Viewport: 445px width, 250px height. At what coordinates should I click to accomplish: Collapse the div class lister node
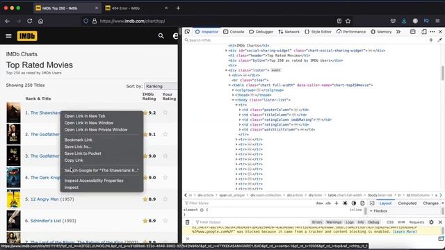coord(226,70)
